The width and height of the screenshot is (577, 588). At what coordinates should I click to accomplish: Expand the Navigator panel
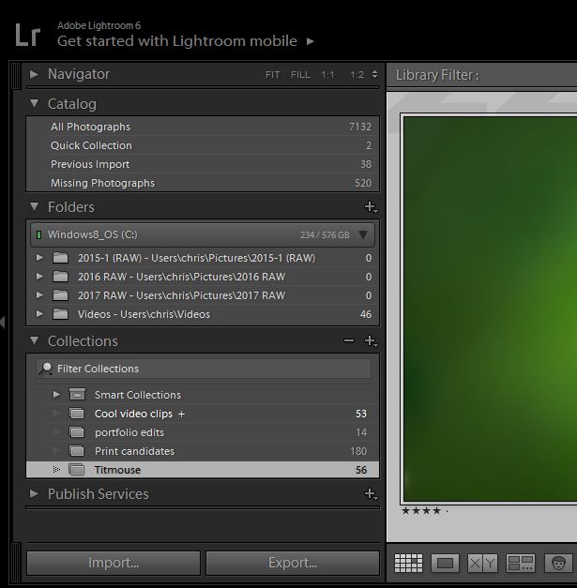click(x=35, y=74)
